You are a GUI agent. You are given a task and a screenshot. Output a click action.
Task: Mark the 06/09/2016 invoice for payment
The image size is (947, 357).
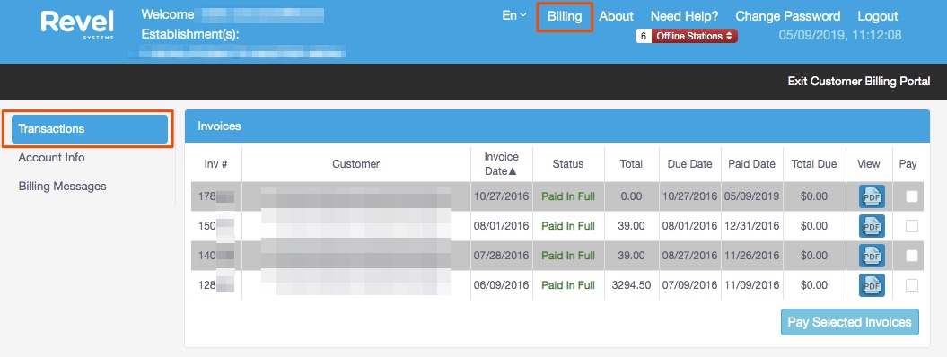pos(912,285)
